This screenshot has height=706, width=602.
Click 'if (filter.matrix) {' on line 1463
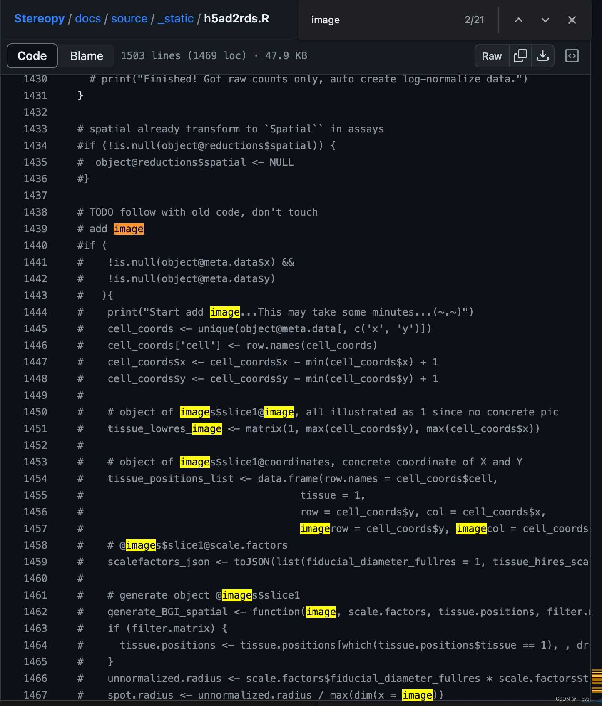(167, 629)
